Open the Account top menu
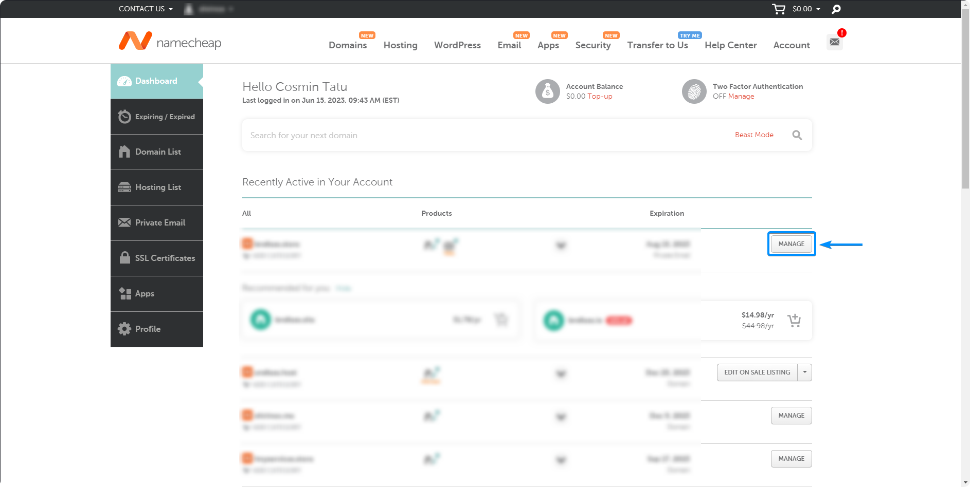Image resolution: width=970 pixels, height=487 pixels. click(792, 45)
